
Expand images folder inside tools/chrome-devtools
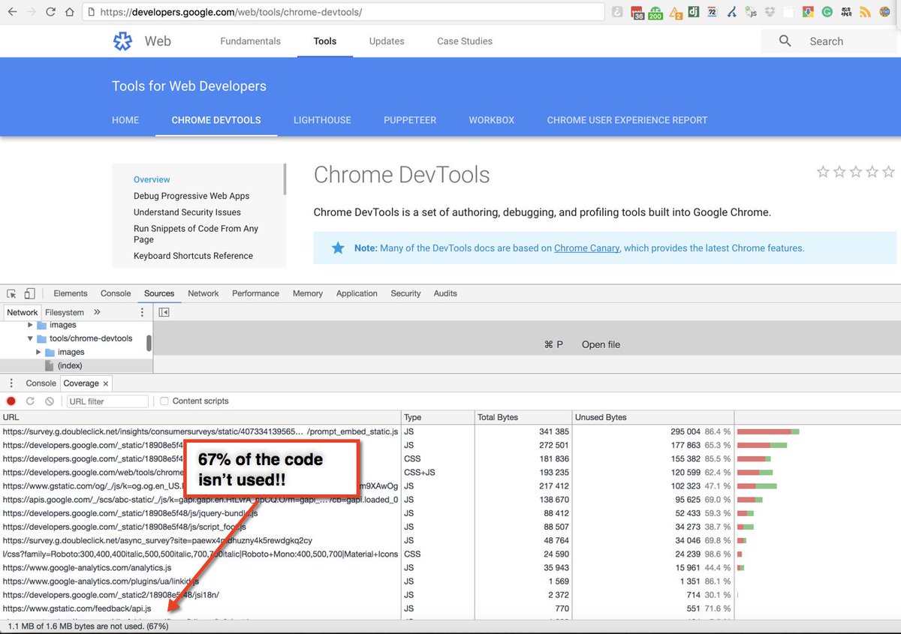pos(39,352)
